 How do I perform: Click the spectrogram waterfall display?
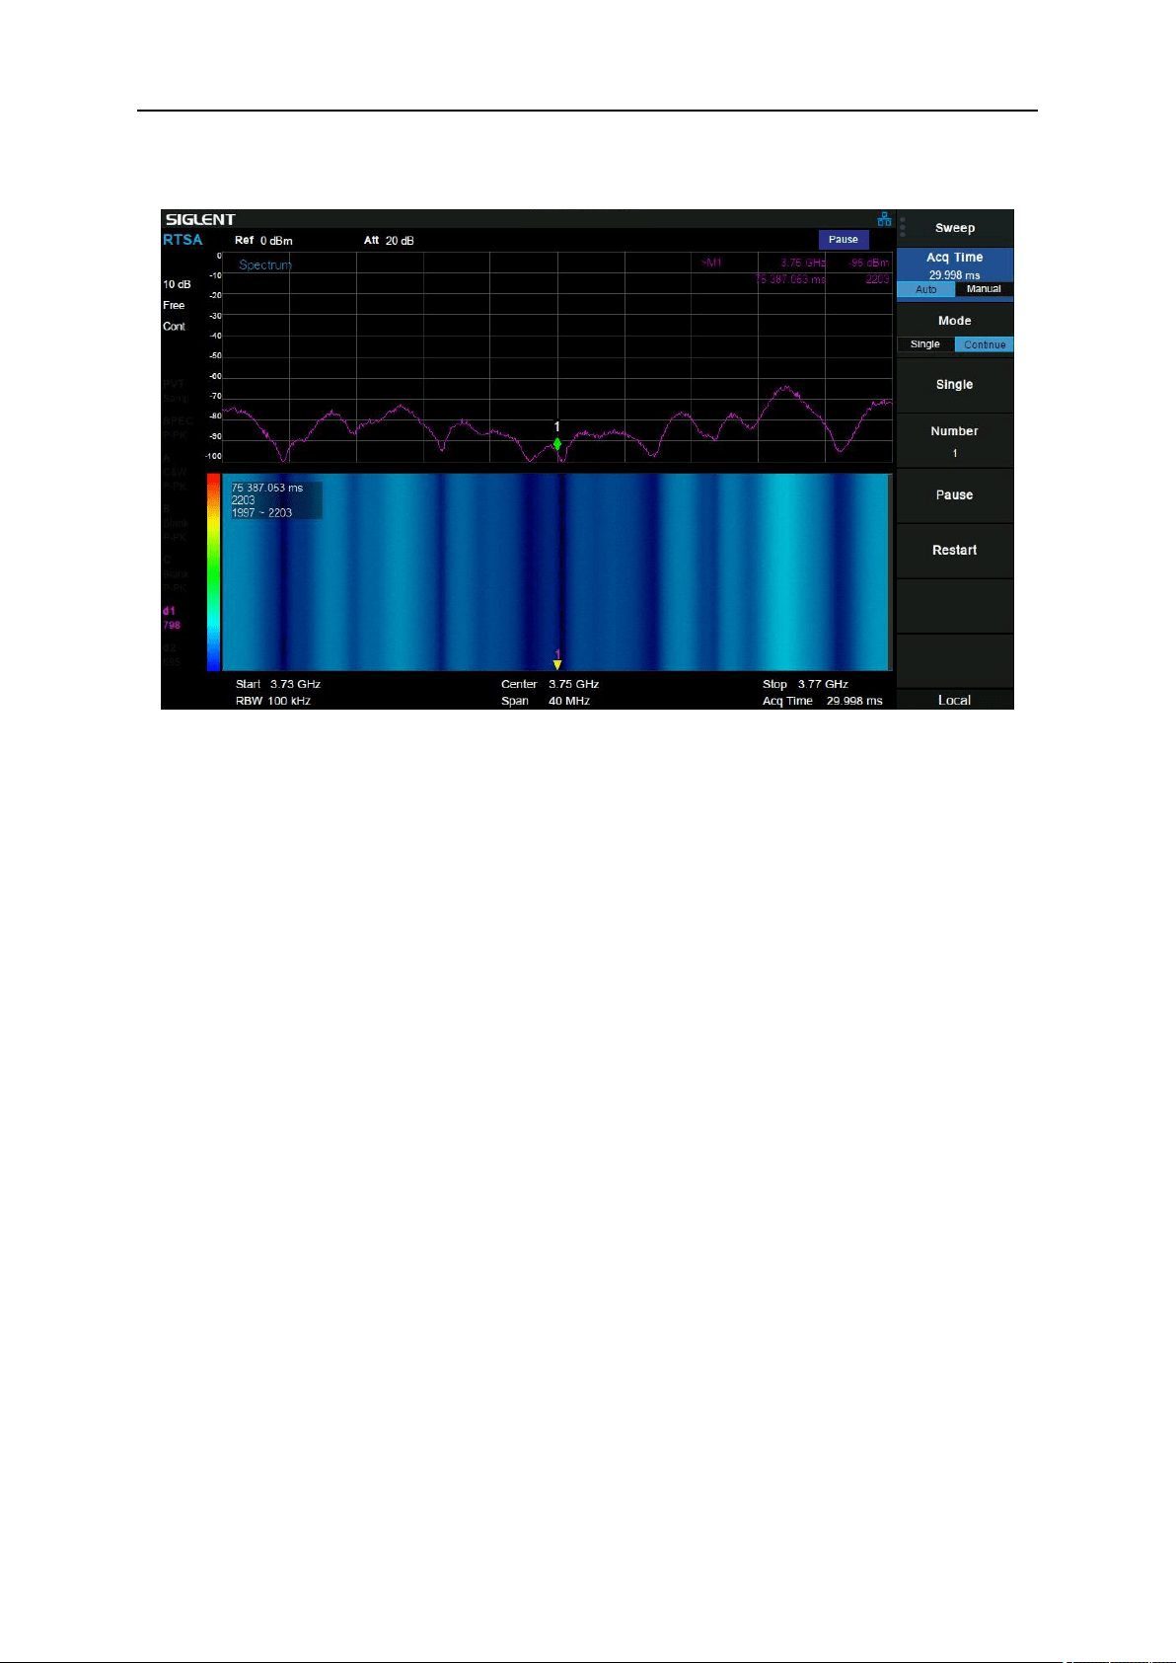pos(557,572)
